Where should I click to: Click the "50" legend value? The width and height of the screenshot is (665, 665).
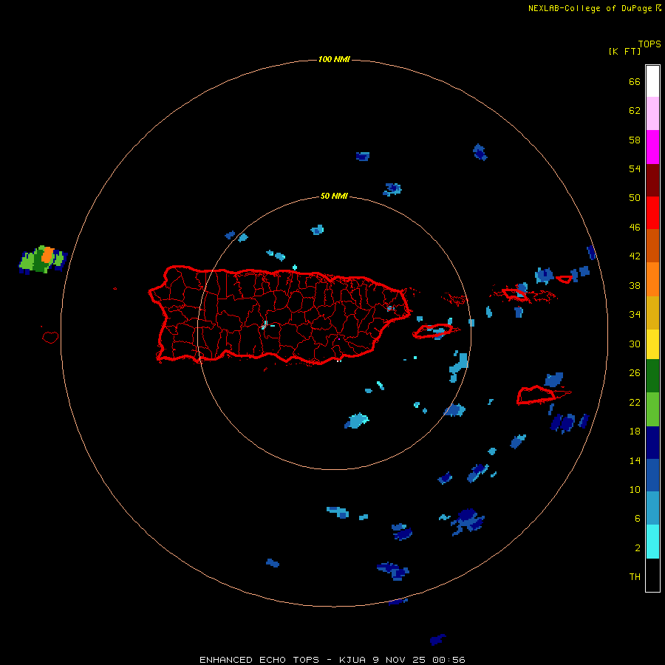click(635, 198)
